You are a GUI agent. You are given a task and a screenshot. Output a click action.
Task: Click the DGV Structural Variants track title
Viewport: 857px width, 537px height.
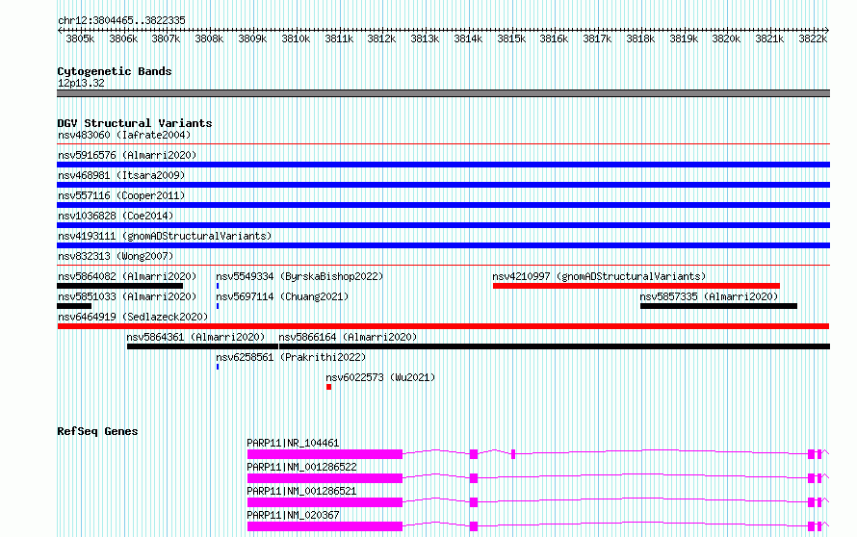pyautogui.click(x=135, y=123)
